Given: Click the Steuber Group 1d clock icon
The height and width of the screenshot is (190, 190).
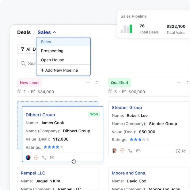Looking at the screenshot, I should pyautogui.click(x=178, y=151).
